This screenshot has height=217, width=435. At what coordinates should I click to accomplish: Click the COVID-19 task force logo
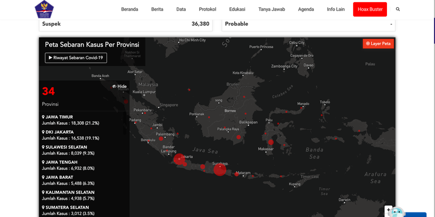pos(44,9)
